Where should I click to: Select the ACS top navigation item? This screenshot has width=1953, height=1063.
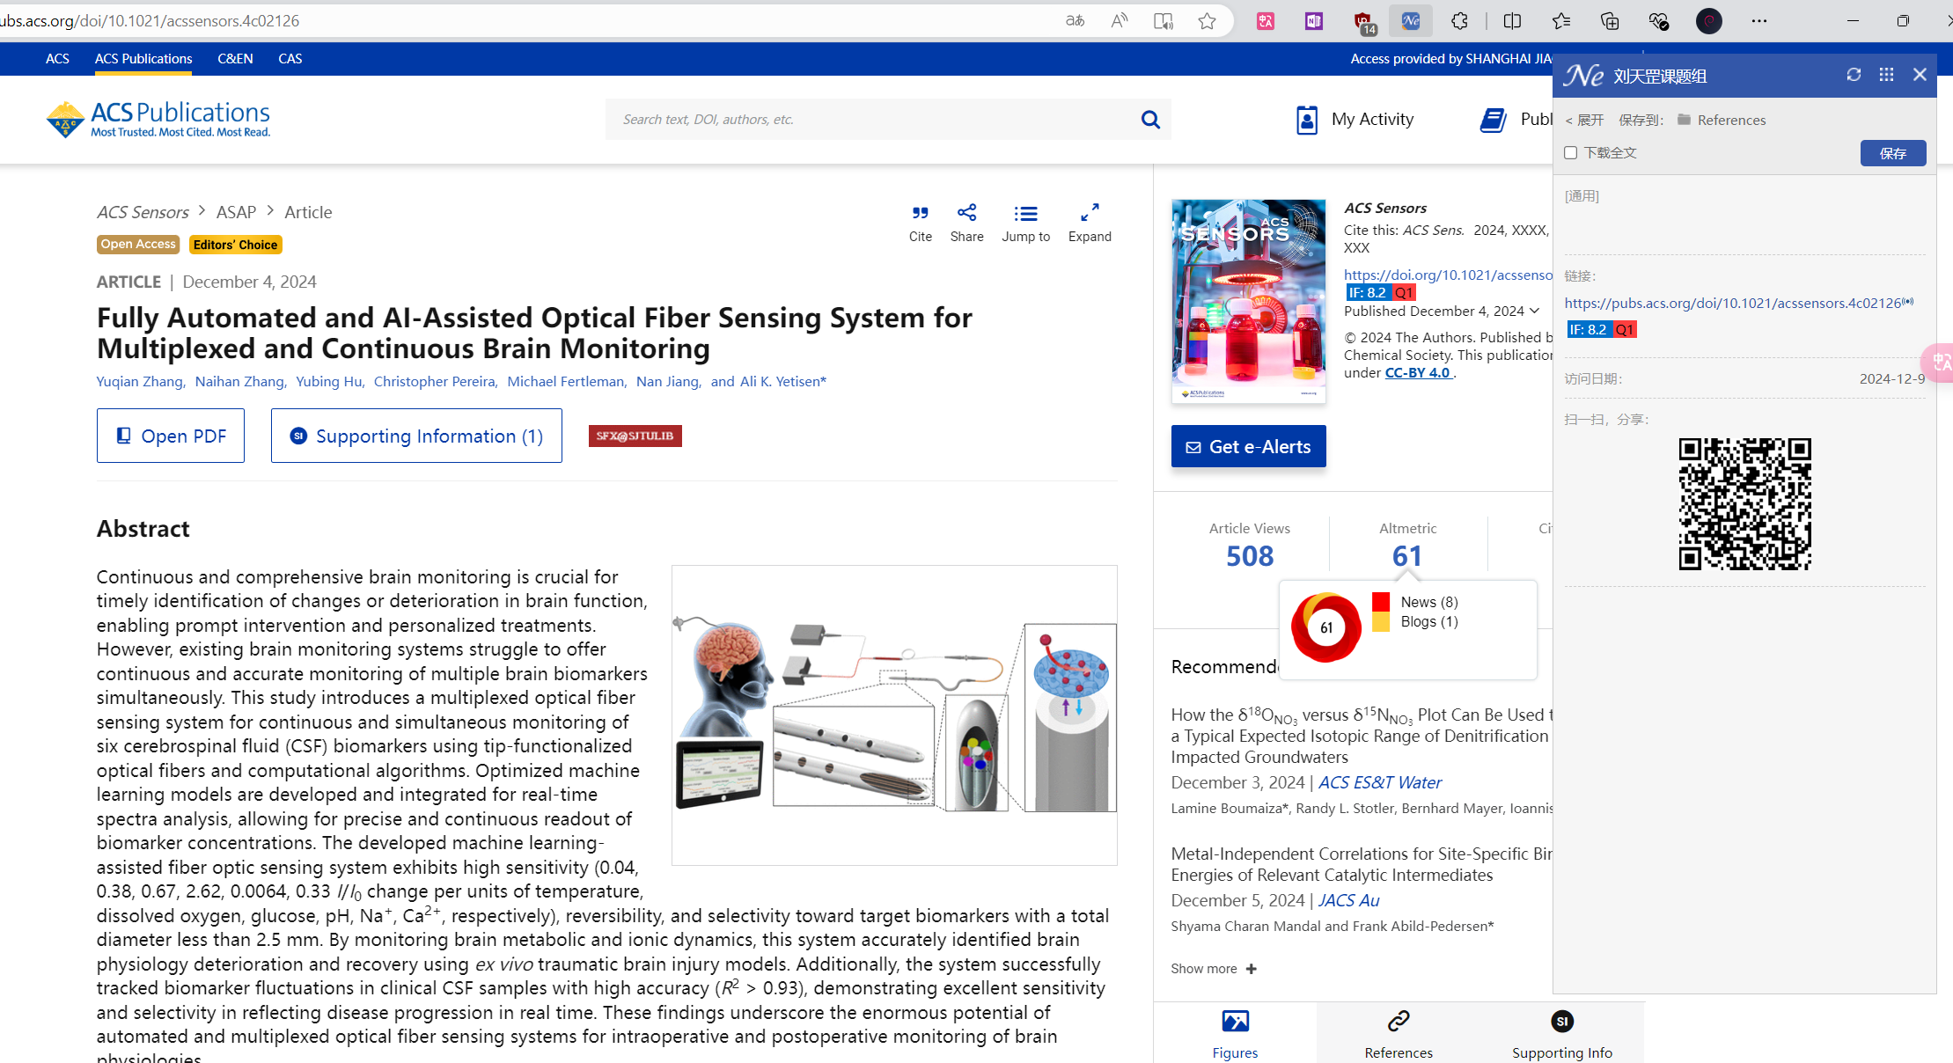point(57,59)
